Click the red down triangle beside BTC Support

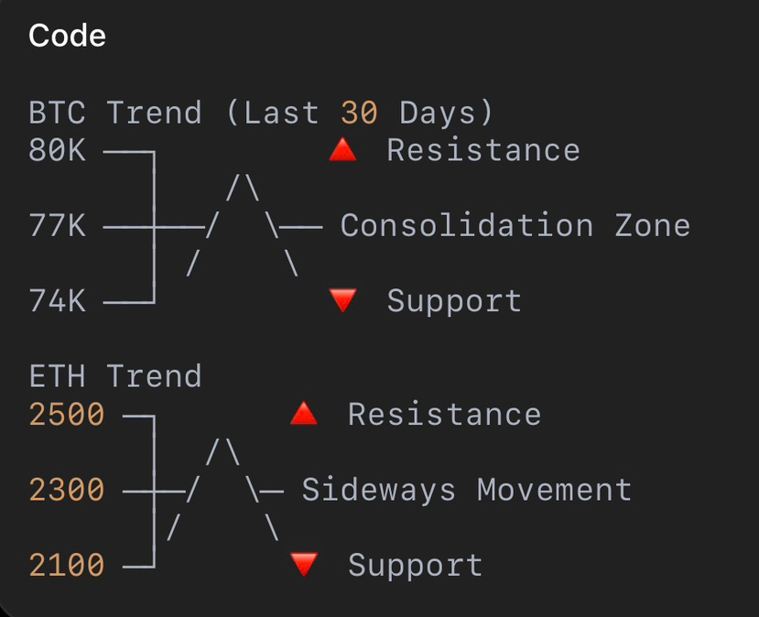tap(342, 300)
